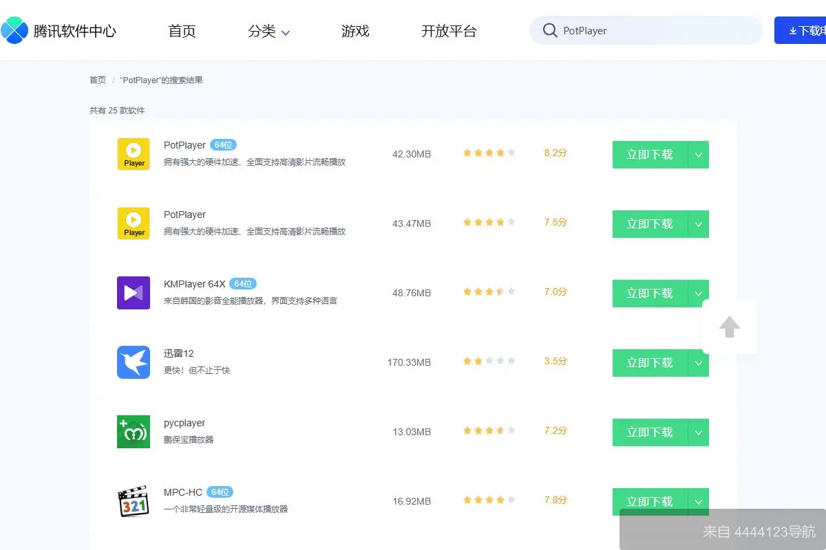Screen dimensions: 826x550
Task: Click the fourth star rating on MPC-HC
Action: pos(499,500)
